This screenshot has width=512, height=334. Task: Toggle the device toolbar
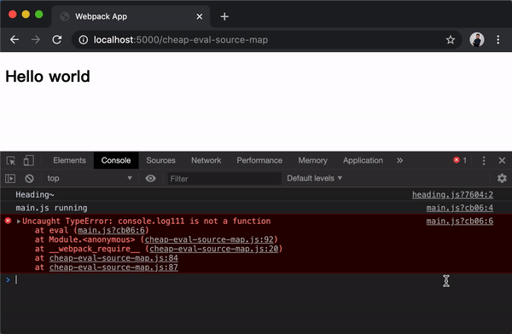pos(28,160)
